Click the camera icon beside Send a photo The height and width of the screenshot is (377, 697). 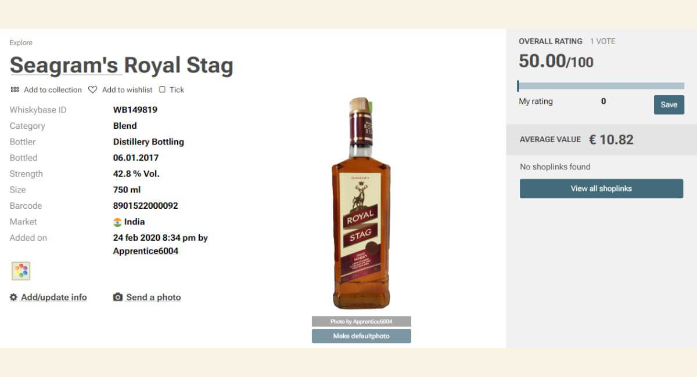click(118, 297)
